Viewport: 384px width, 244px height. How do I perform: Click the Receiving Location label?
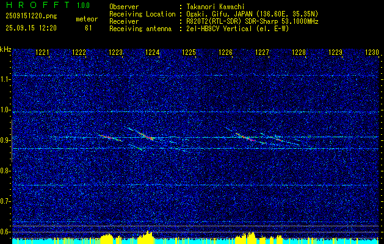tap(142, 14)
